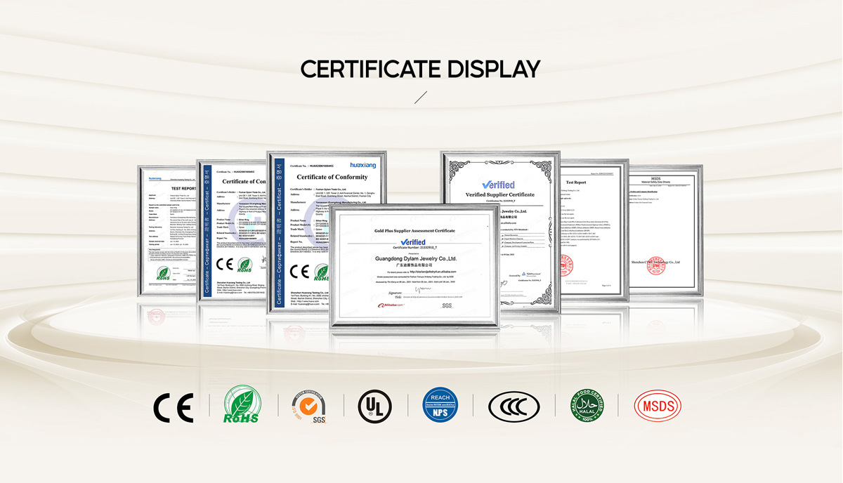Click the Alibaba.com logo on the front certificate
843x483 pixels.
[391, 305]
